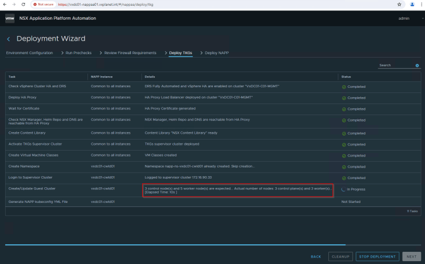Click Completed check icon for Deploy HA Proxy

[x=344, y=98]
